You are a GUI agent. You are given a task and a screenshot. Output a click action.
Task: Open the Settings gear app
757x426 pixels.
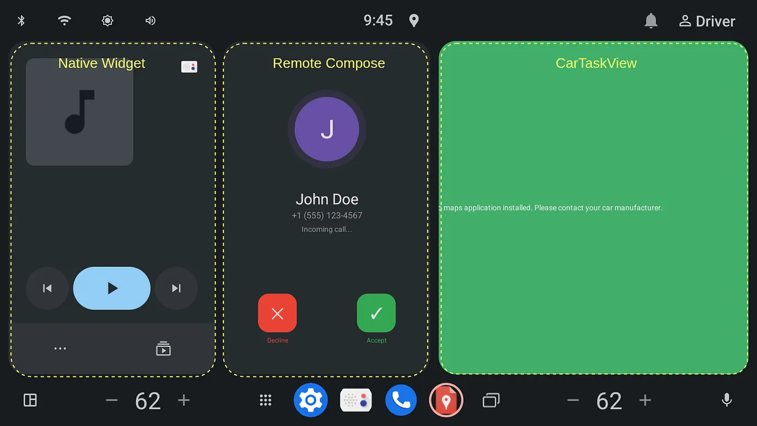(311, 400)
